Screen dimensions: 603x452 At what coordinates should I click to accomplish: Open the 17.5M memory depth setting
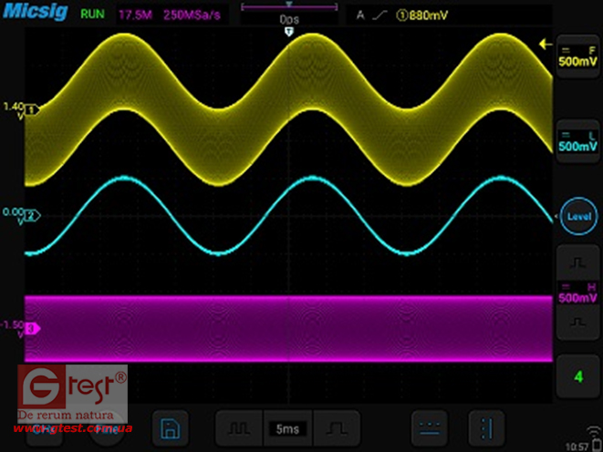(x=132, y=15)
